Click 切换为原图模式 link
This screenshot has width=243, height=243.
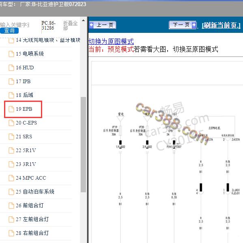[111, 41]
